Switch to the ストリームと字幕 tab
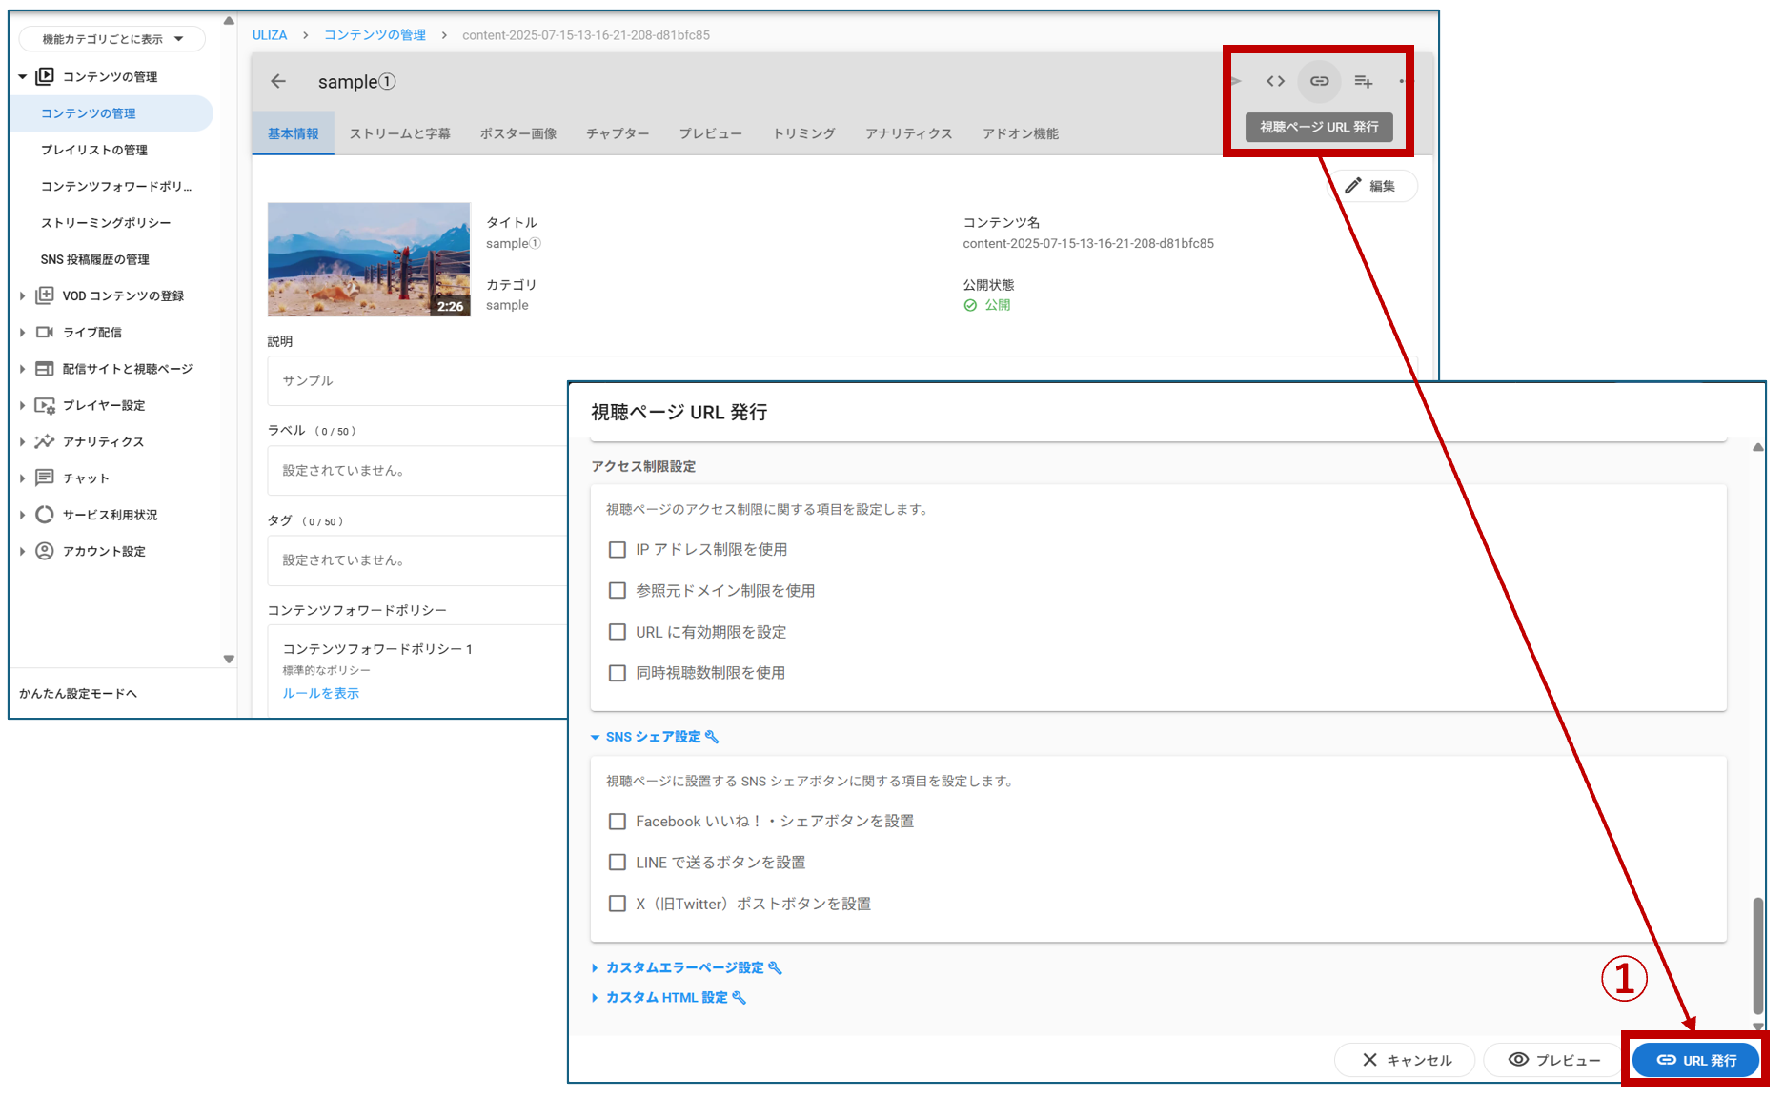 coord(399,134)
